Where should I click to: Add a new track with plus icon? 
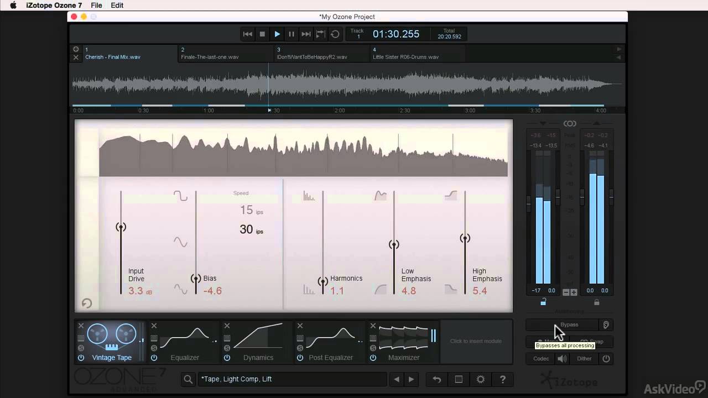pos(76,49)
